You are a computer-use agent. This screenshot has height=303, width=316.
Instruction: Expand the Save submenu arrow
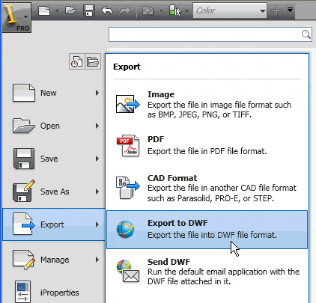(x=97, y=159)
